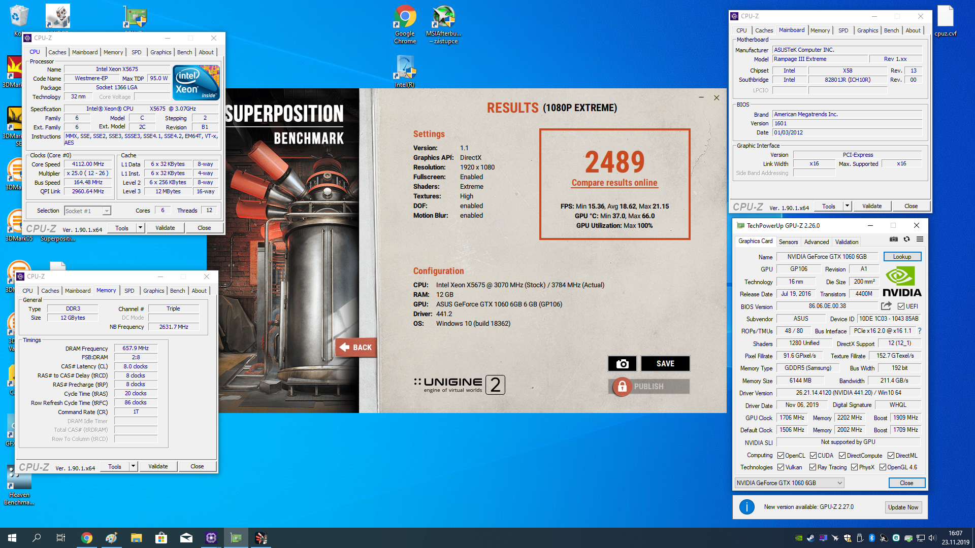Image resolution: width=975 pixels, height=548 pixels.
Task: Save the Superposition benchmark result
Action: [665, 363]
